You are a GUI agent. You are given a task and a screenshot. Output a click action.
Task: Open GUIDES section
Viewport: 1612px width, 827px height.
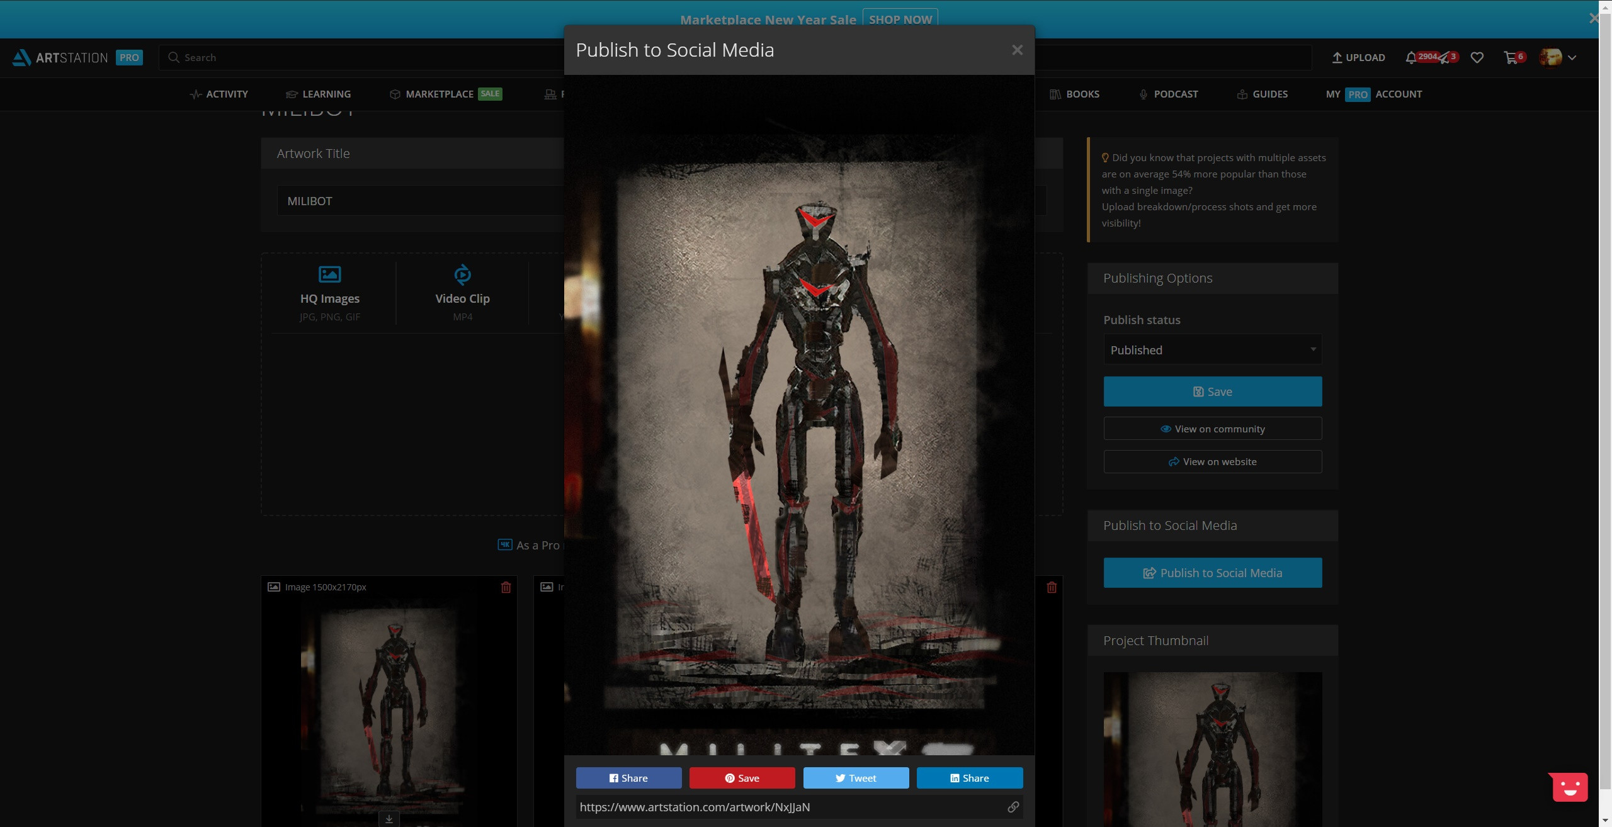tap(1262, 94)
